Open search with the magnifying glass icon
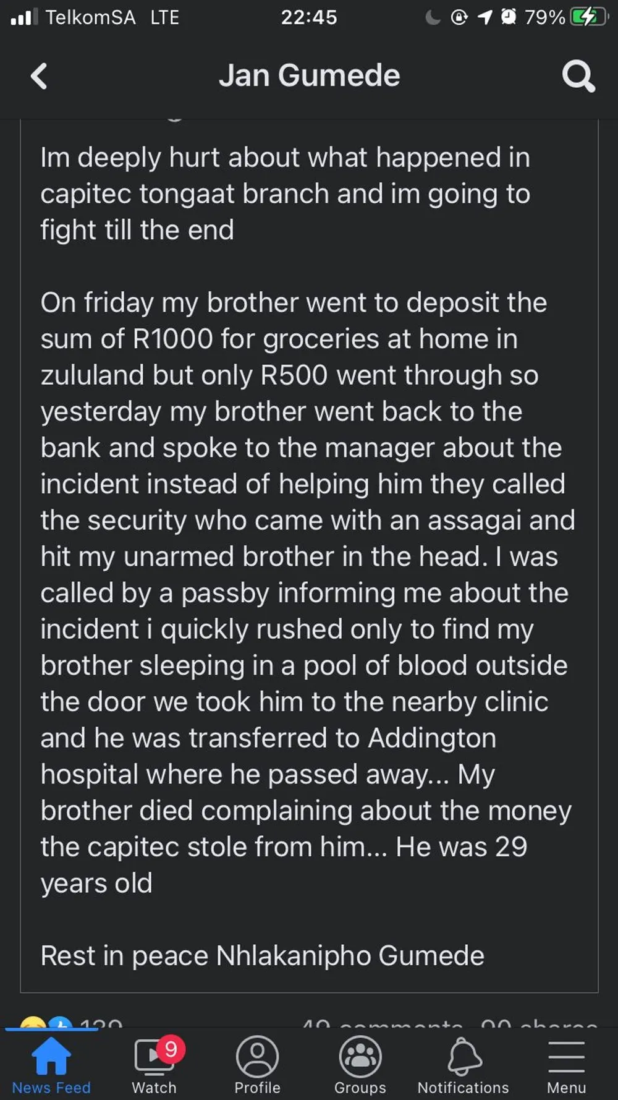 click(x=578, y=76)
